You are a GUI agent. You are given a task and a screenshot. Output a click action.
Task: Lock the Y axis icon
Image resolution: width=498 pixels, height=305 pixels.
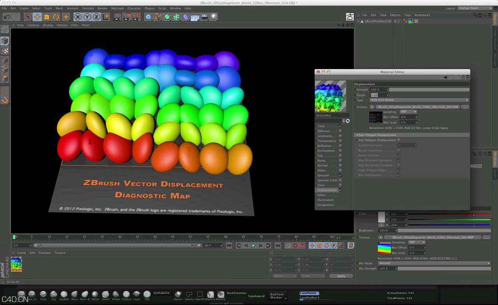point(86,16)
